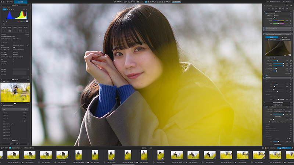Show only the R channel in histogram
The image size is (294, 165).
[8, 9]
